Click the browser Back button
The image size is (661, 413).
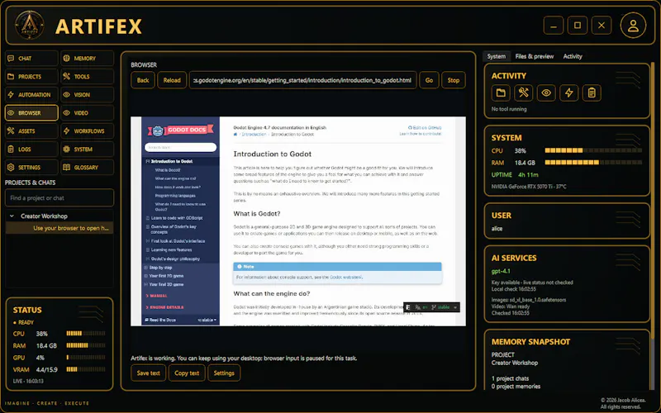coord(143,80)
